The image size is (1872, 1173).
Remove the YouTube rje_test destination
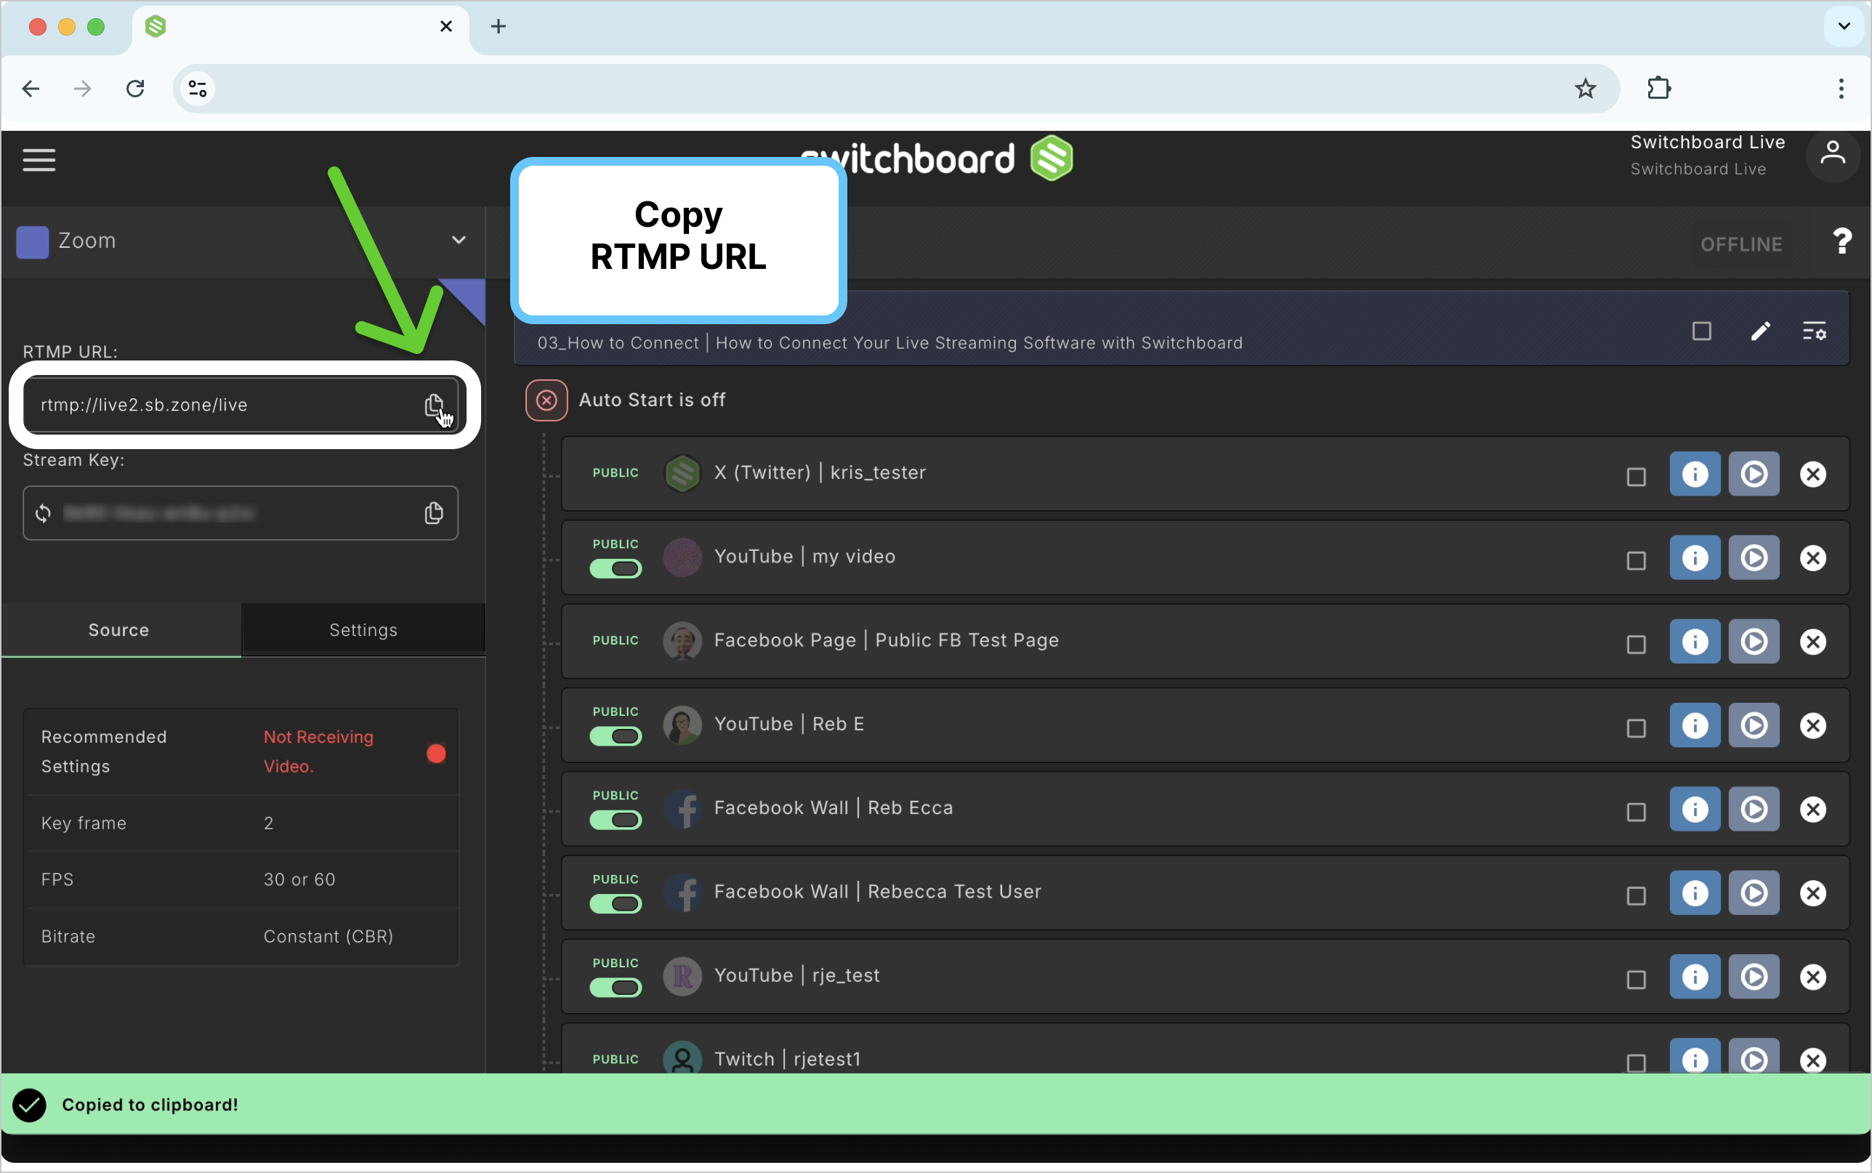click(x=1812, y=977)
